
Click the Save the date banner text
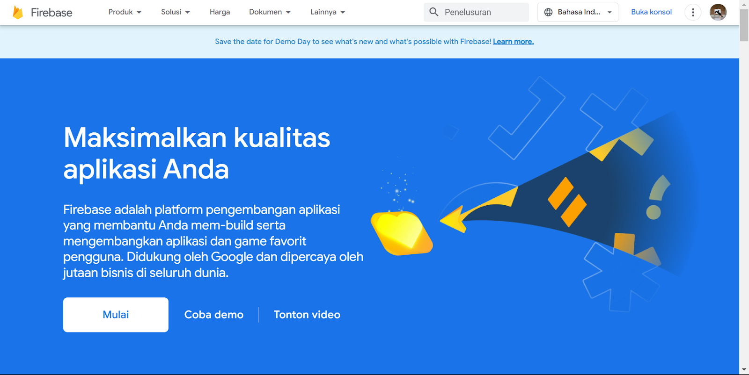(353, 42)
